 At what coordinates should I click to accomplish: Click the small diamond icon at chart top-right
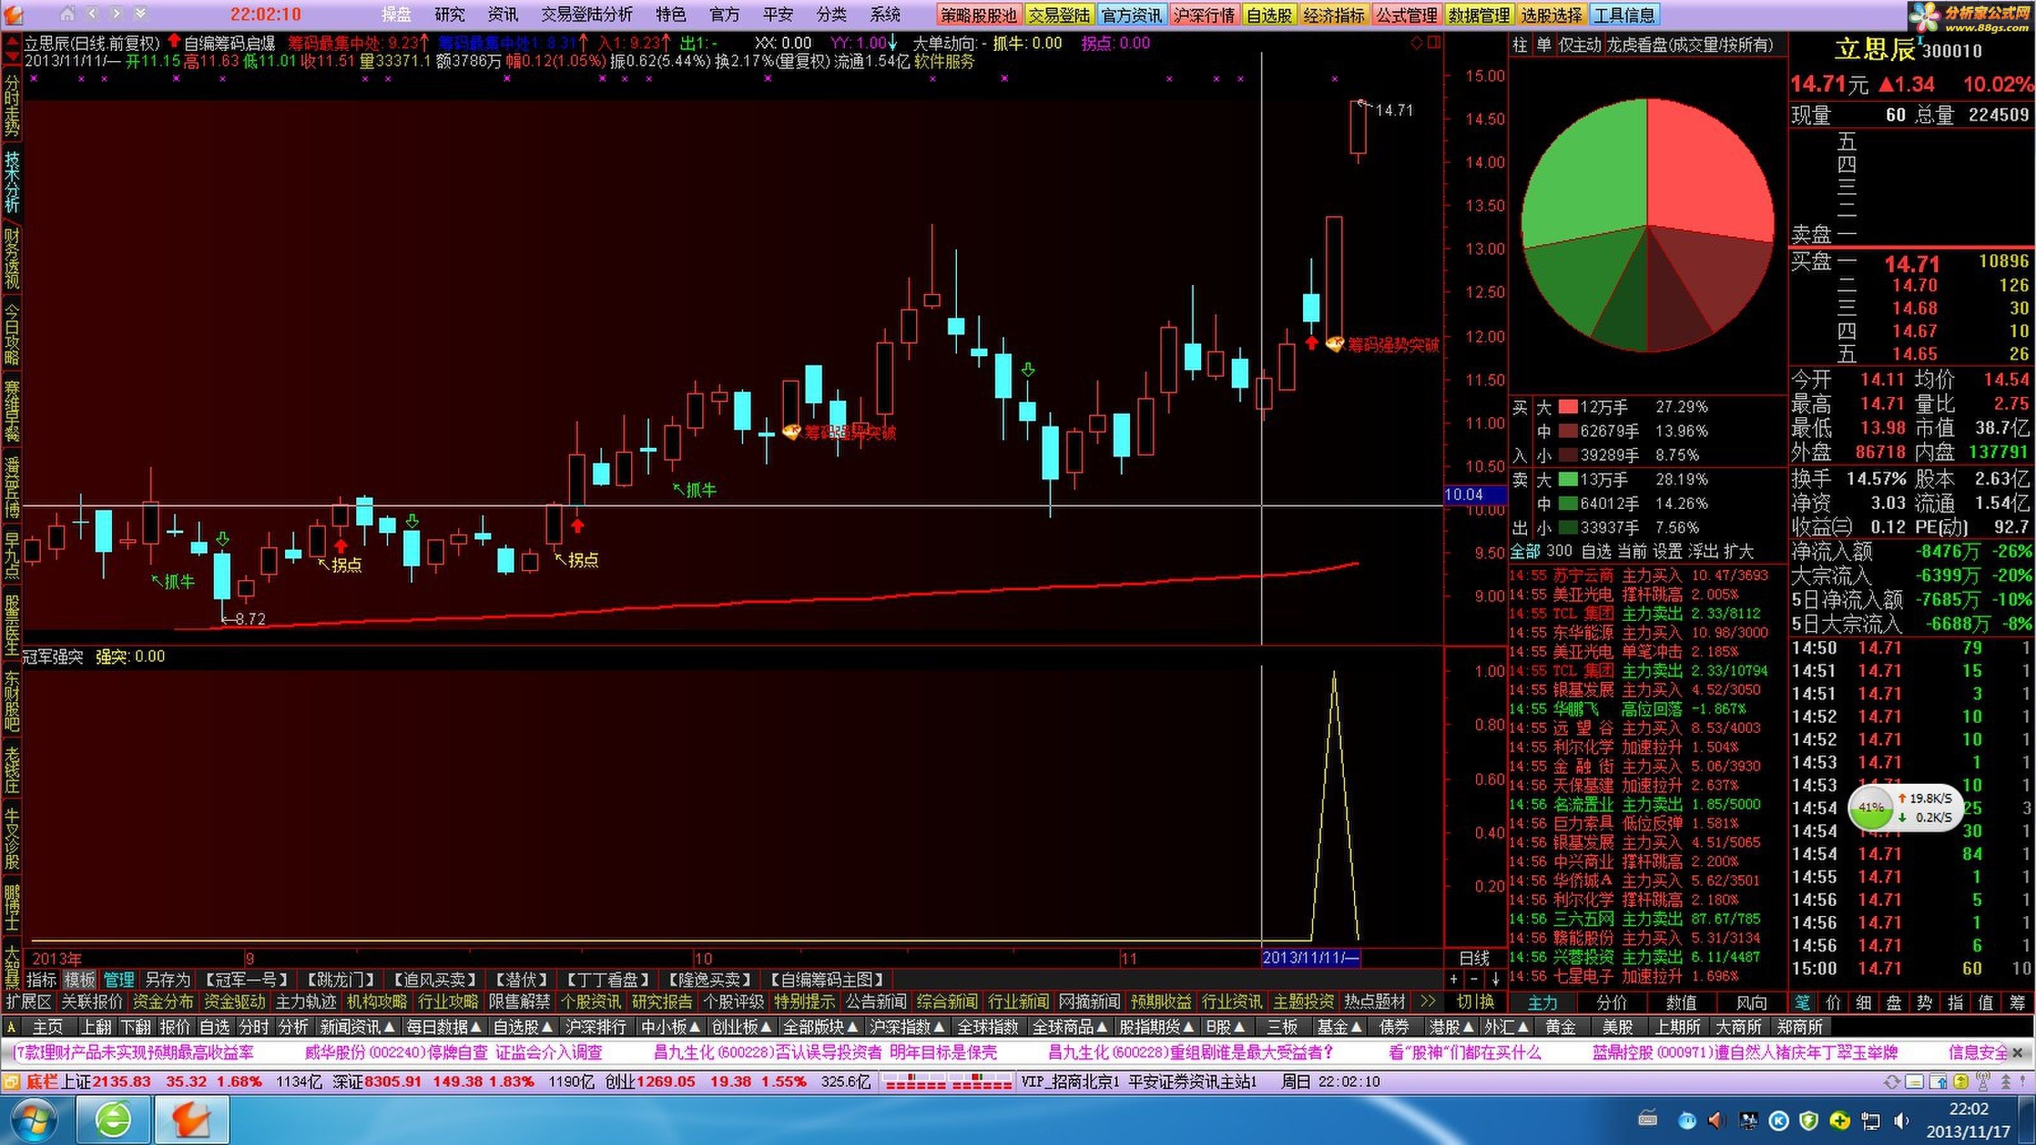pos(1416,42)
